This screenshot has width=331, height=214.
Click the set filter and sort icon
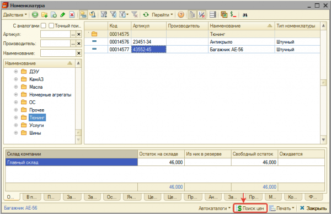[104, 14]
